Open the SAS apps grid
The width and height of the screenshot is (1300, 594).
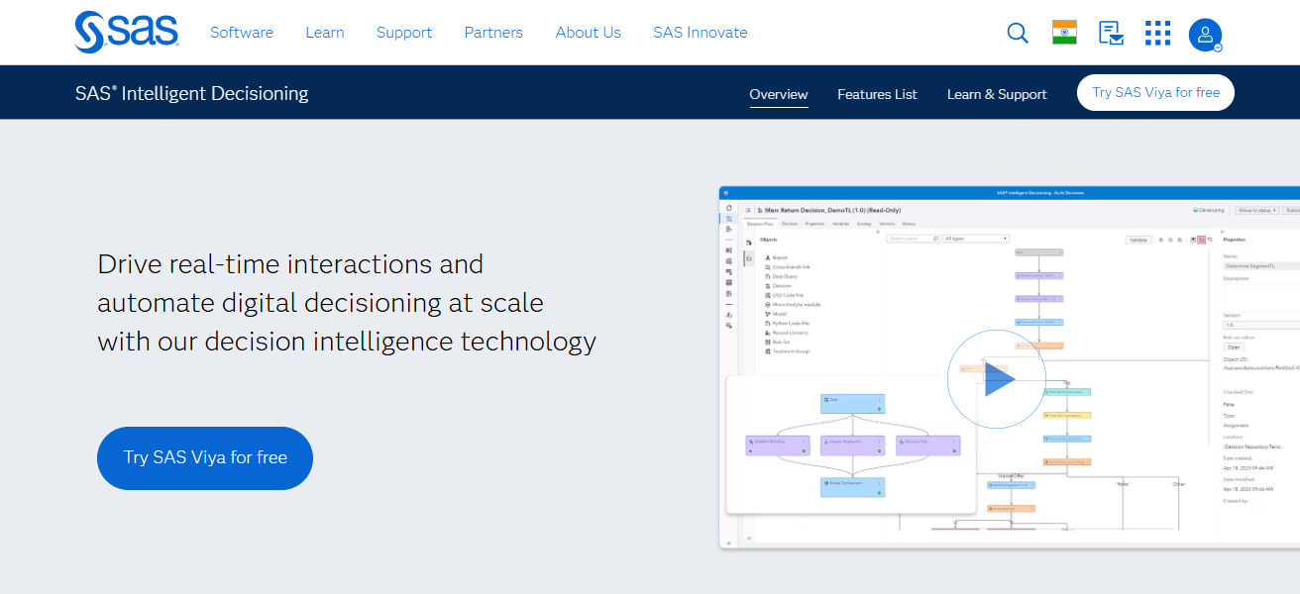pos(1156,33)
